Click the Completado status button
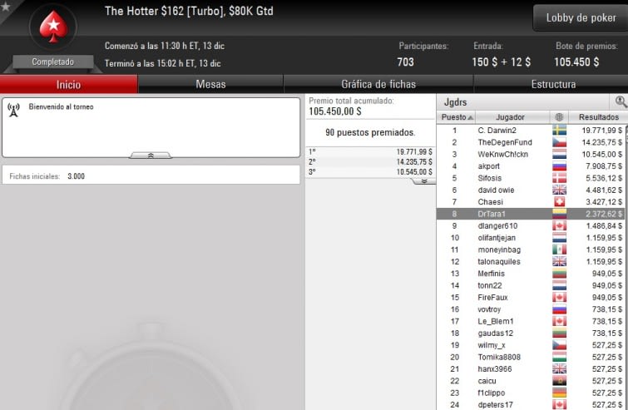Viewport: 628px width, 410px height. [x=53, y=62]
